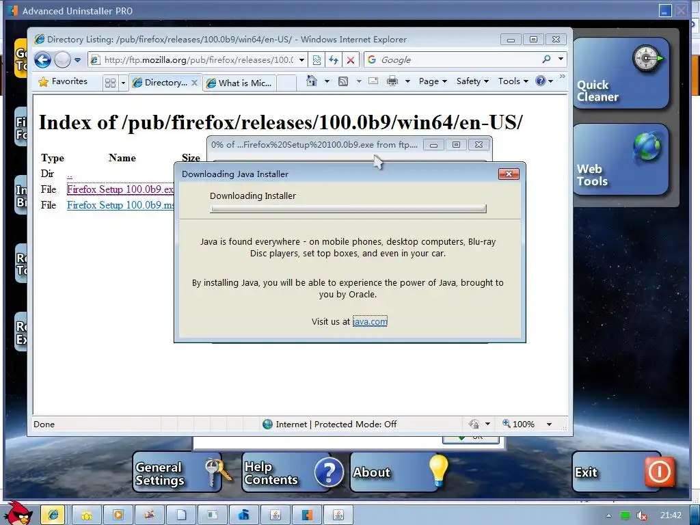
Task: Open Quick Cleaner in Advanced Uninstaller PRO
Action: coord(621,74)
